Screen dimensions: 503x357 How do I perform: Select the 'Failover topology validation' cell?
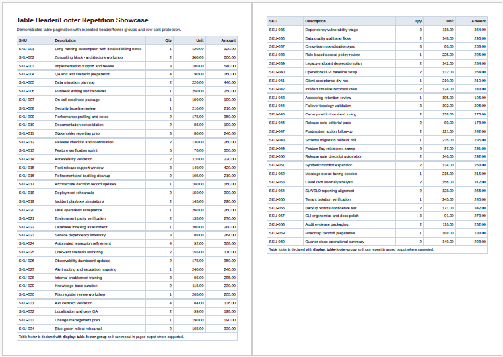328,106
